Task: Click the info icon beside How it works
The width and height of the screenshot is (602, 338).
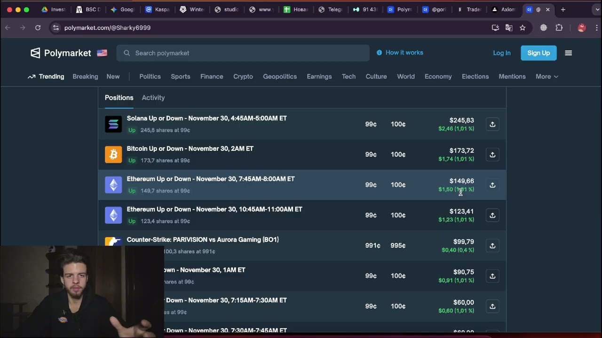Action: pos(379,53)
